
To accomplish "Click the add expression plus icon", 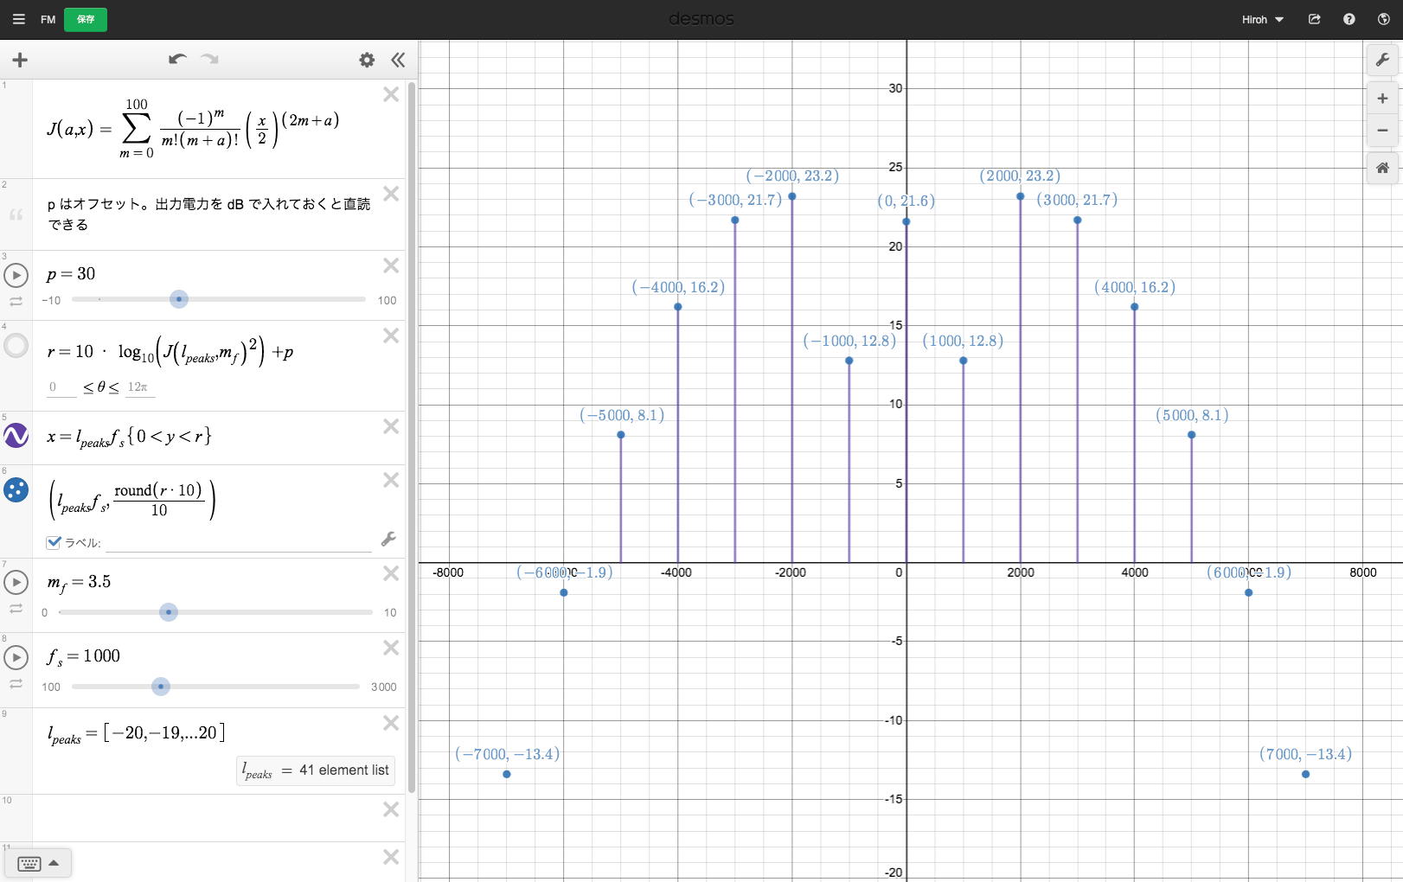I will pyautogui.click(x=20, y=60).
